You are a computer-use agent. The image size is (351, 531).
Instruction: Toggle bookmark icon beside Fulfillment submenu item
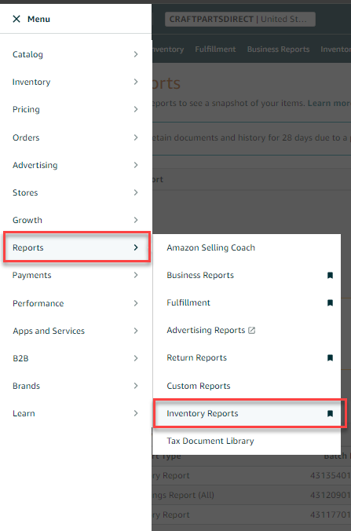click(x=330, y=302)
